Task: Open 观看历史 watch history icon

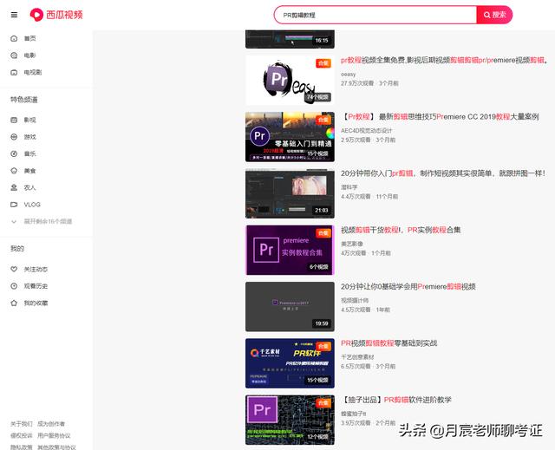Action: pos(14,286)
